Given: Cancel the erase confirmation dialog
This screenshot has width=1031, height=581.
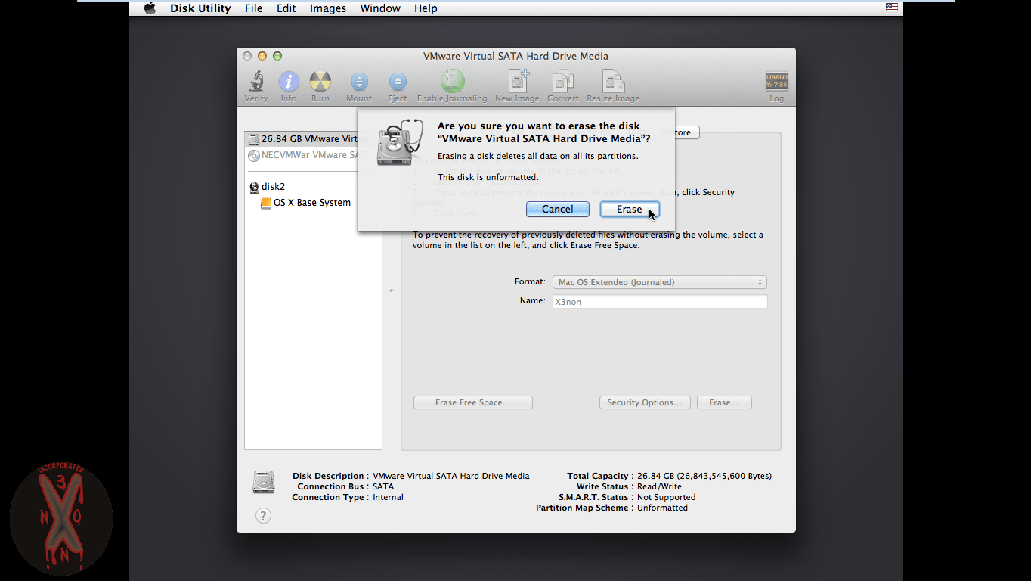Looking at the screenshot, I should (x=558, y=210).
